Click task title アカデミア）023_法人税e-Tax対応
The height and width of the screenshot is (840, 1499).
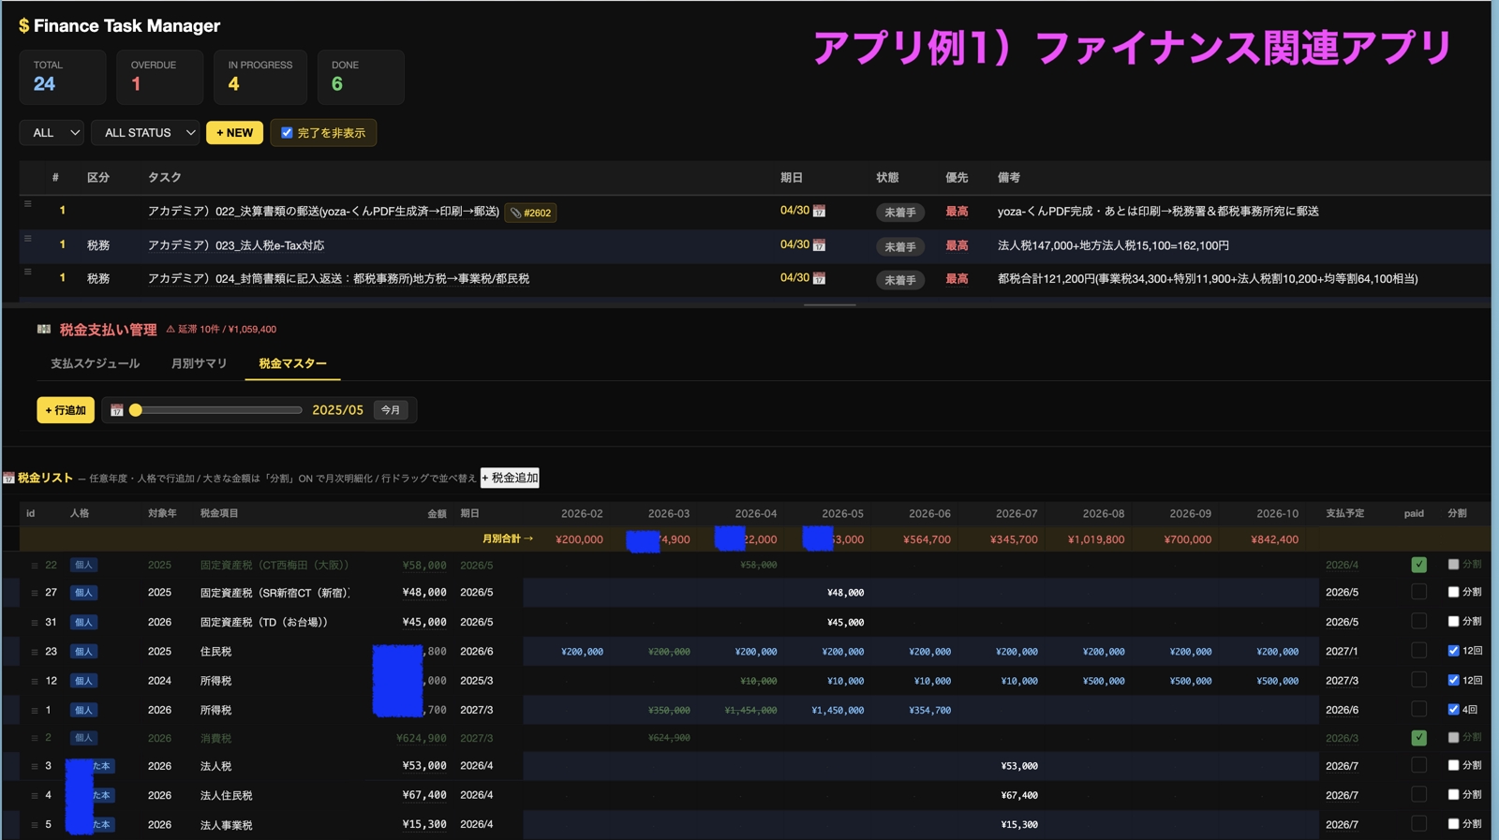click(236, 245)
